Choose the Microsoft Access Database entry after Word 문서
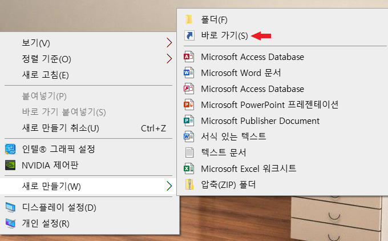Viewport: 388px width, 241px height. (282, 89)
